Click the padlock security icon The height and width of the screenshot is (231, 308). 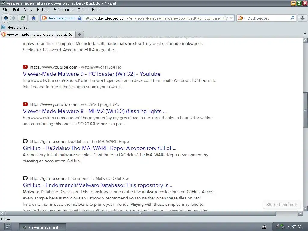coord(79,18)
